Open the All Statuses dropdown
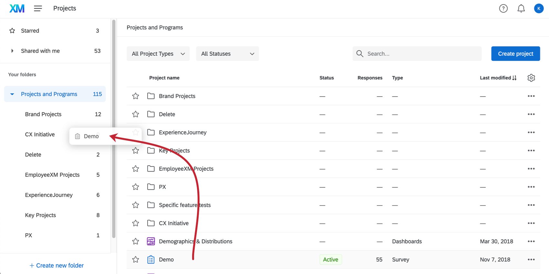The height and width of the screenshot is (274, 549). click(x=227, y=54)
